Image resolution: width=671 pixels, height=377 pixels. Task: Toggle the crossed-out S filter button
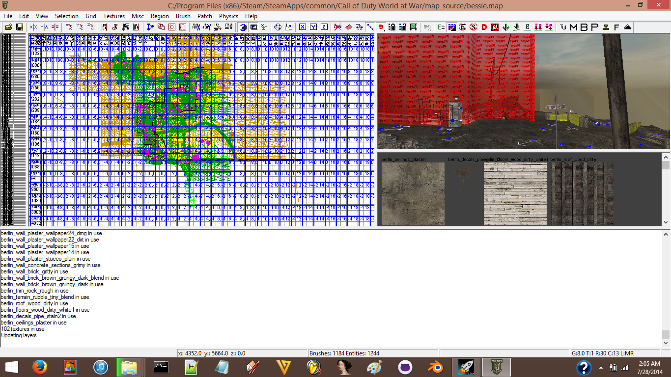click(x=474, y=27)
